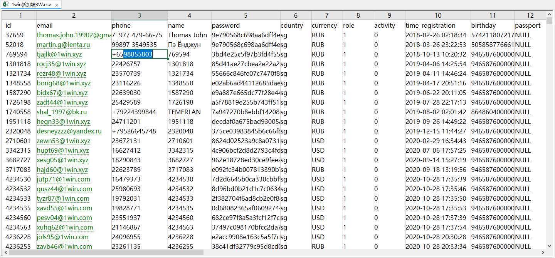Select the name cell 'TEMERLAN'
The height and width of the screenshot is (258, 555).
pyautogui.click(x=189, y=112)
